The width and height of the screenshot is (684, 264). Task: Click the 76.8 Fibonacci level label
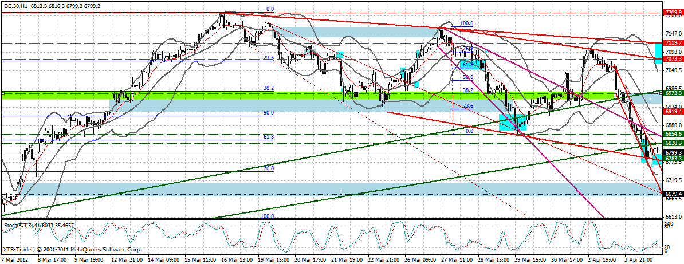269,168
